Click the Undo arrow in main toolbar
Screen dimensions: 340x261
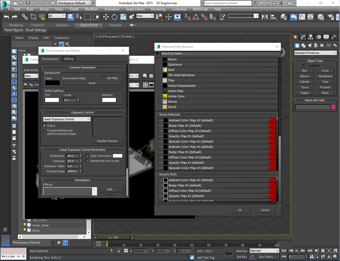point(6,17)
